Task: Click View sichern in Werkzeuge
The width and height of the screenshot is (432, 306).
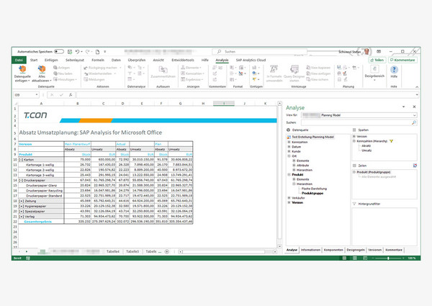Action: tap(317, 80)
